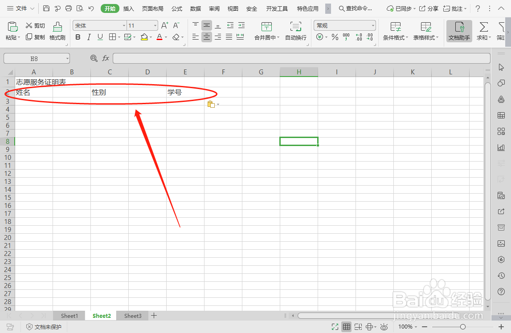Screen dimensions: 511x333
Task: Click the AutoSum 求和 button
Action: [484, 31]
